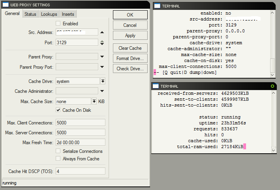Click green circle indicator in lower Terminal
Image resolution: width=280 pixels, height=190 pixels.
click(272, 86)
